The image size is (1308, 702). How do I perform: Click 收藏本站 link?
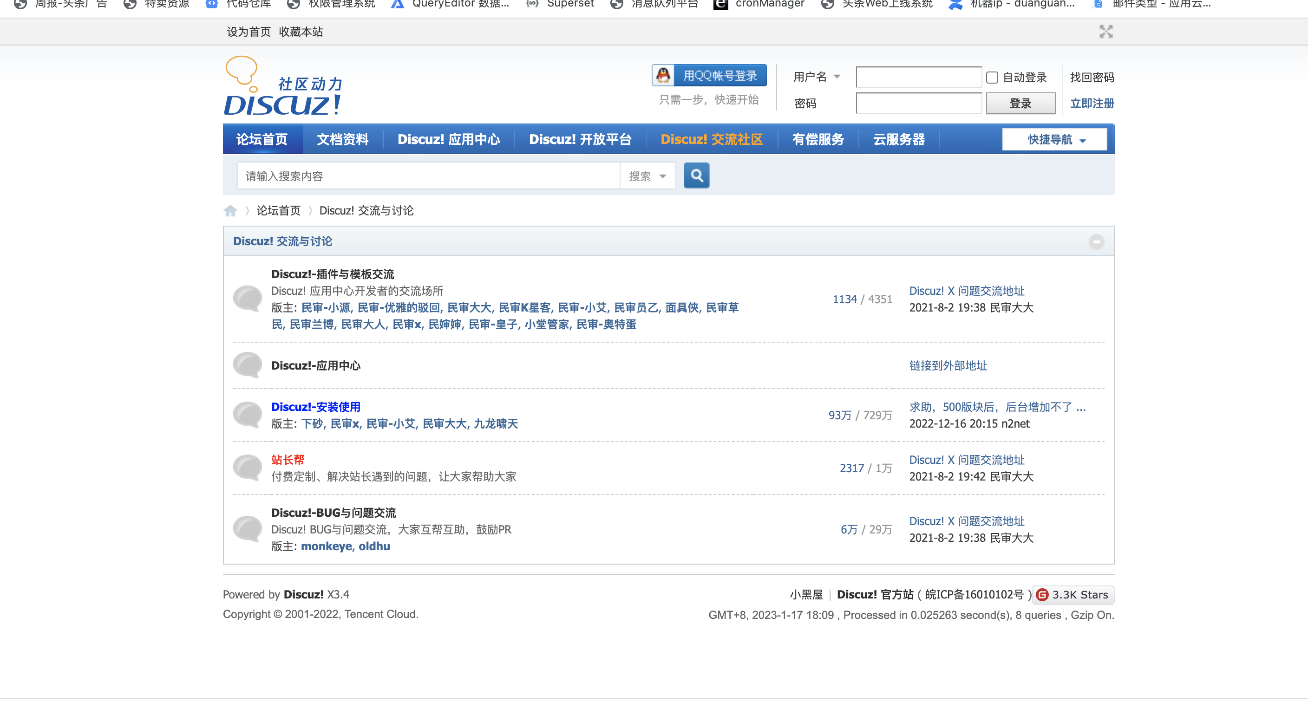point(301,32)
